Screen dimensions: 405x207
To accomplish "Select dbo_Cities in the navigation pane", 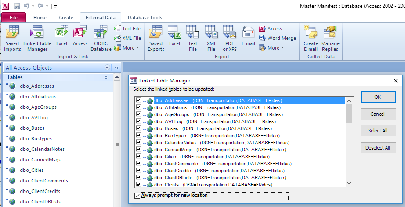I will pyautogui.click(x=58, y=170).
